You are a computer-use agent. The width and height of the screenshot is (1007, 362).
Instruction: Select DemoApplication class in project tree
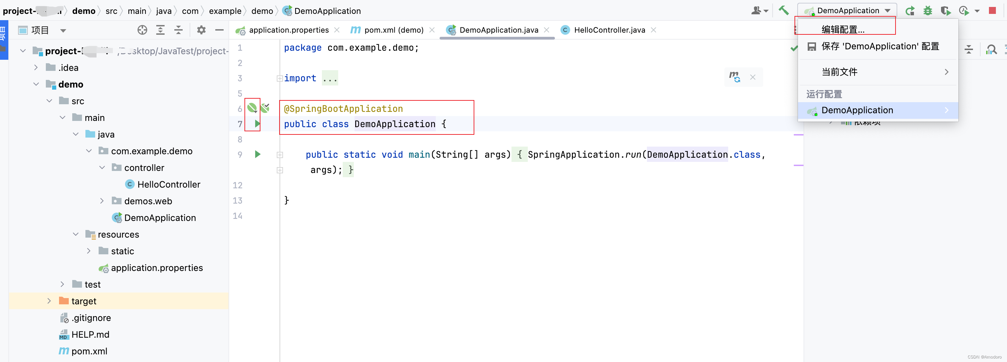coord(154,218)
